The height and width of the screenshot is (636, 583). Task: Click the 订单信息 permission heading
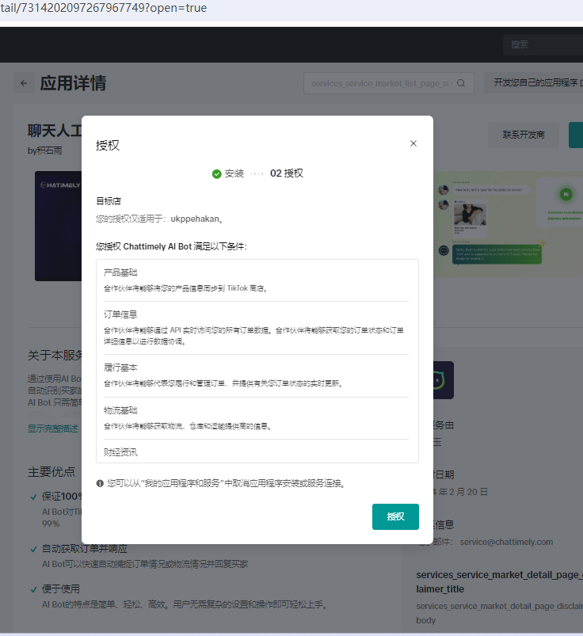(120, 314)
